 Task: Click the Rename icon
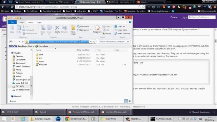[64, 29]
